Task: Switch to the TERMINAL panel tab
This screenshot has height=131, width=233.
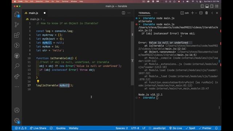Action: point(144,13)
